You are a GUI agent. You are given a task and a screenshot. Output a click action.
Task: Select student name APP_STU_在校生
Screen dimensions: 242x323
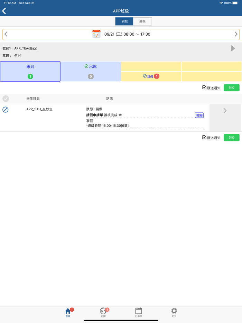39,109
